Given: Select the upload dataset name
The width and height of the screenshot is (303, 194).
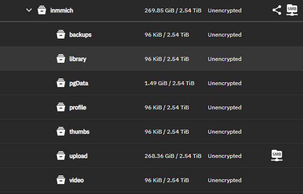Looking at the screenshot, I should coord(78,156).
